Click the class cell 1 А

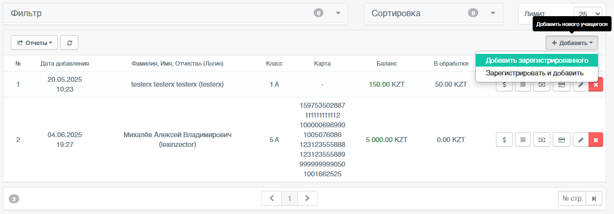pos(274,84)
